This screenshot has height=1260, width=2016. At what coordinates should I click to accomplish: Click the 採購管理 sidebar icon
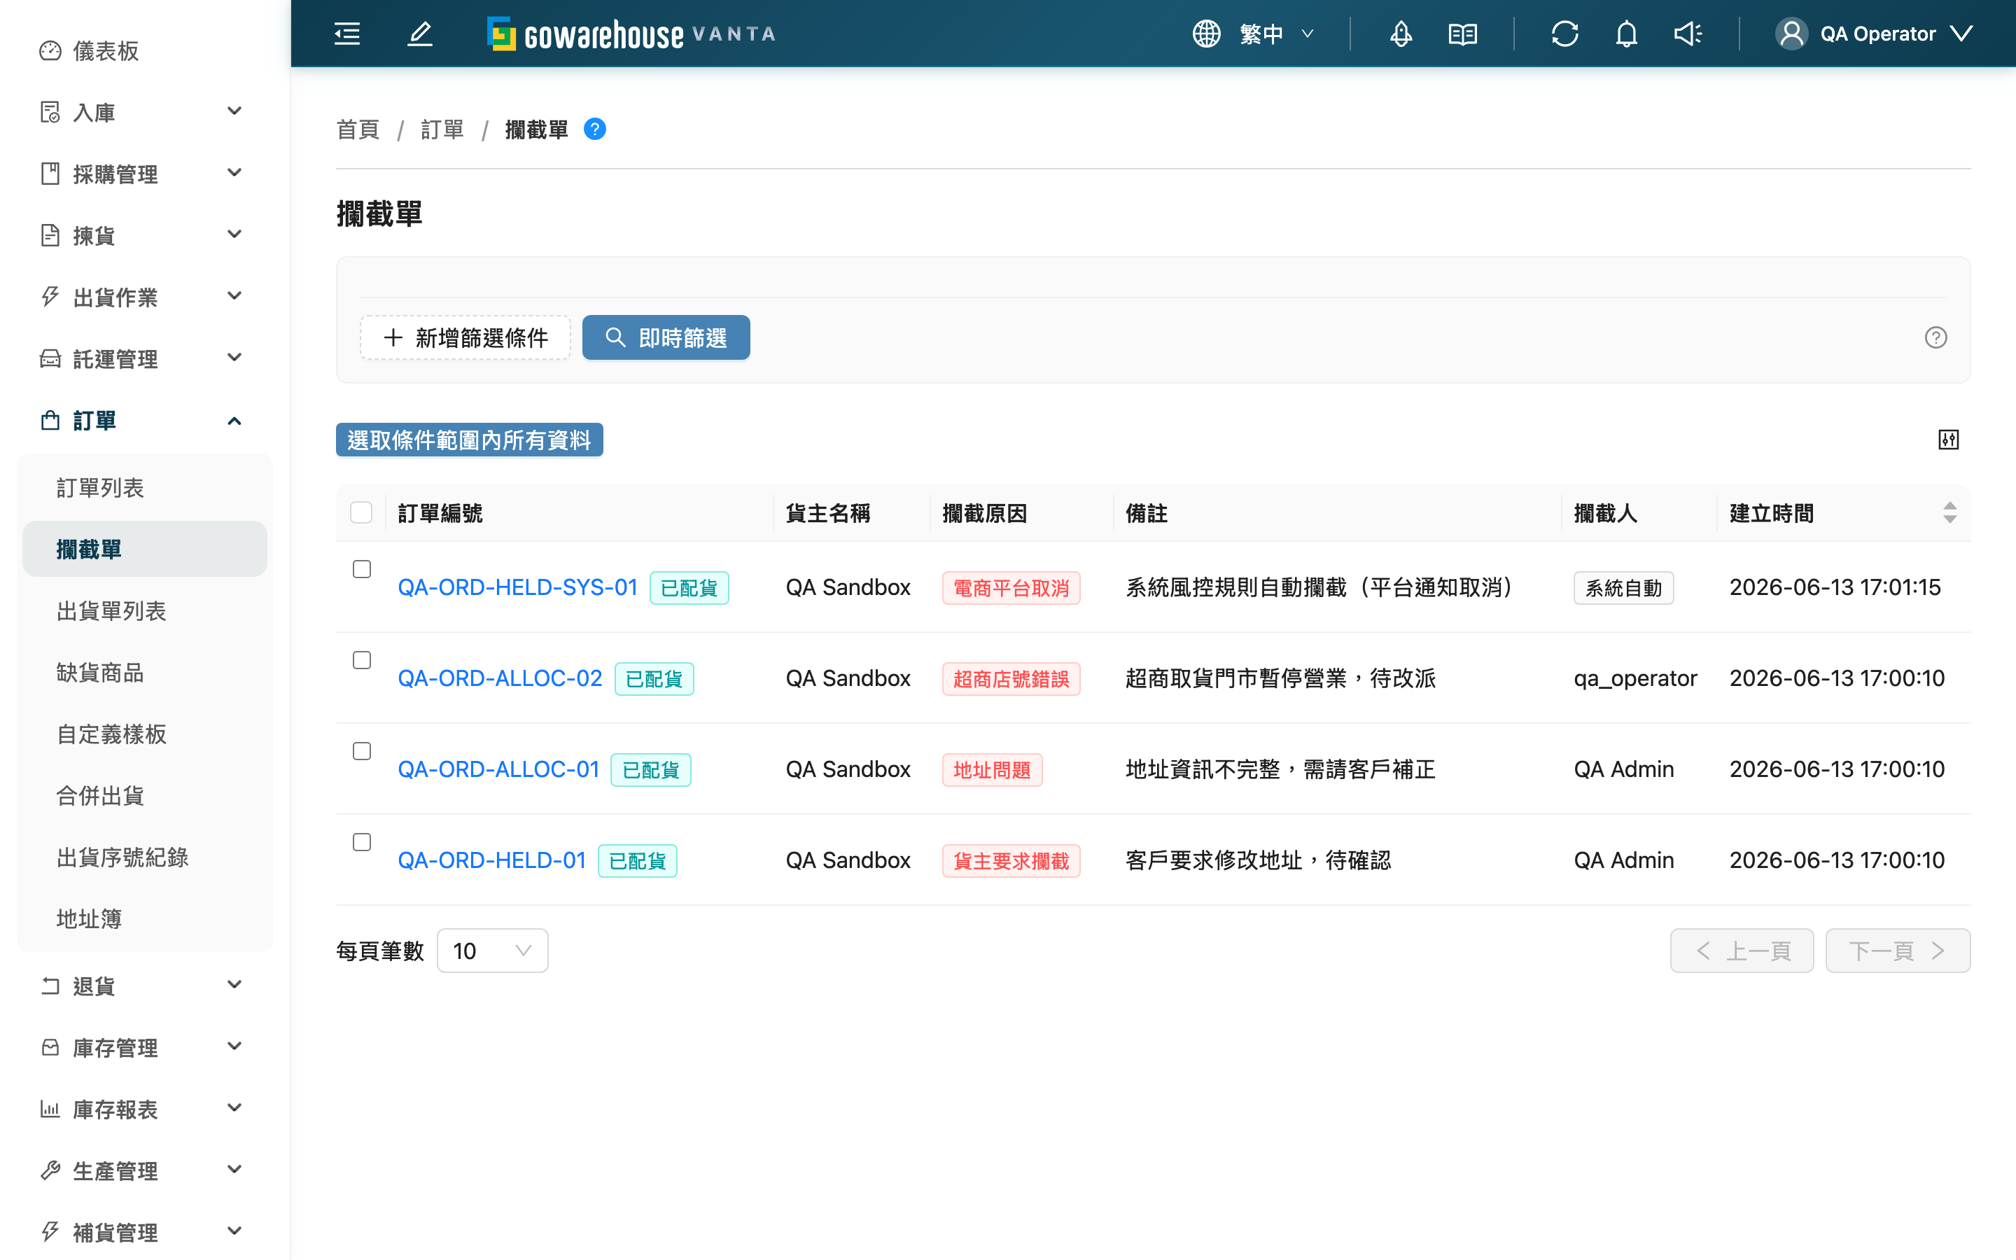(x=51, y=174)
